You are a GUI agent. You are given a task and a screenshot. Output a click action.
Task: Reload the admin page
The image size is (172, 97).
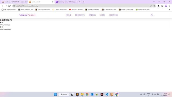9,6
